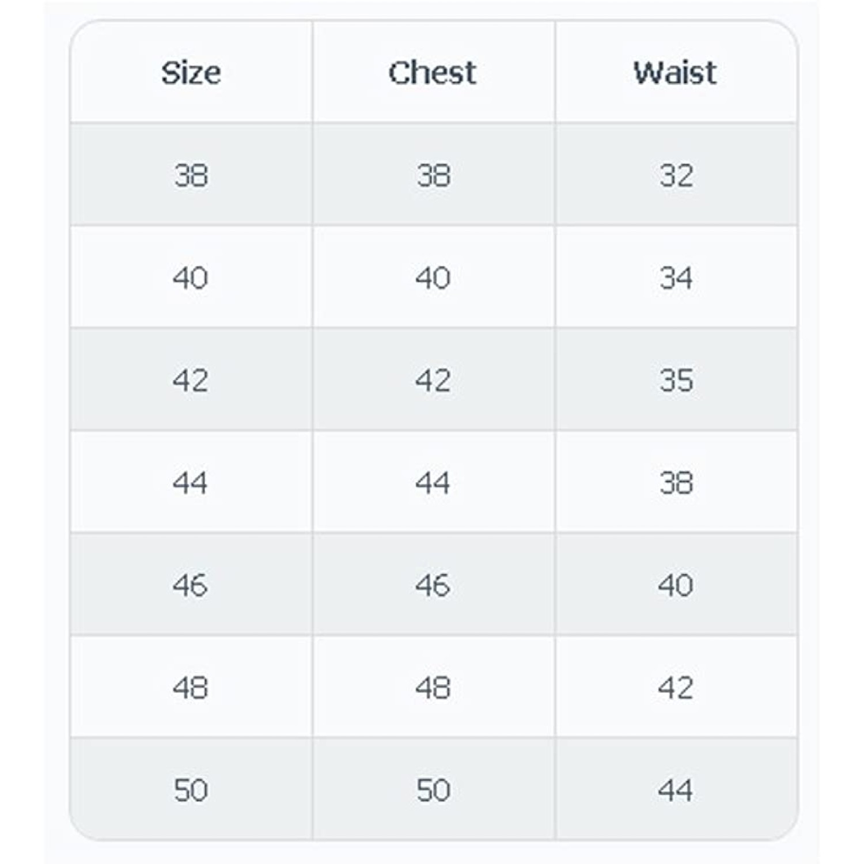The image size is (864, 864).
Task: Click the Size column header
Action: [191, 73]
